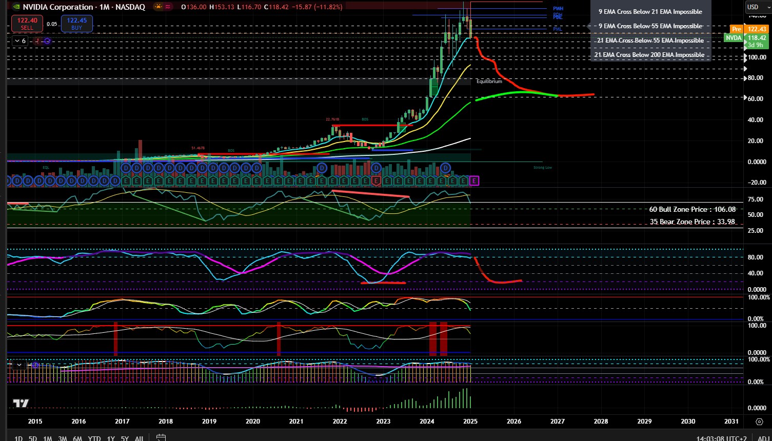Click the pink approximately-equal data icon
Viewport: 772px width, 441px height.
pos(168,7)
